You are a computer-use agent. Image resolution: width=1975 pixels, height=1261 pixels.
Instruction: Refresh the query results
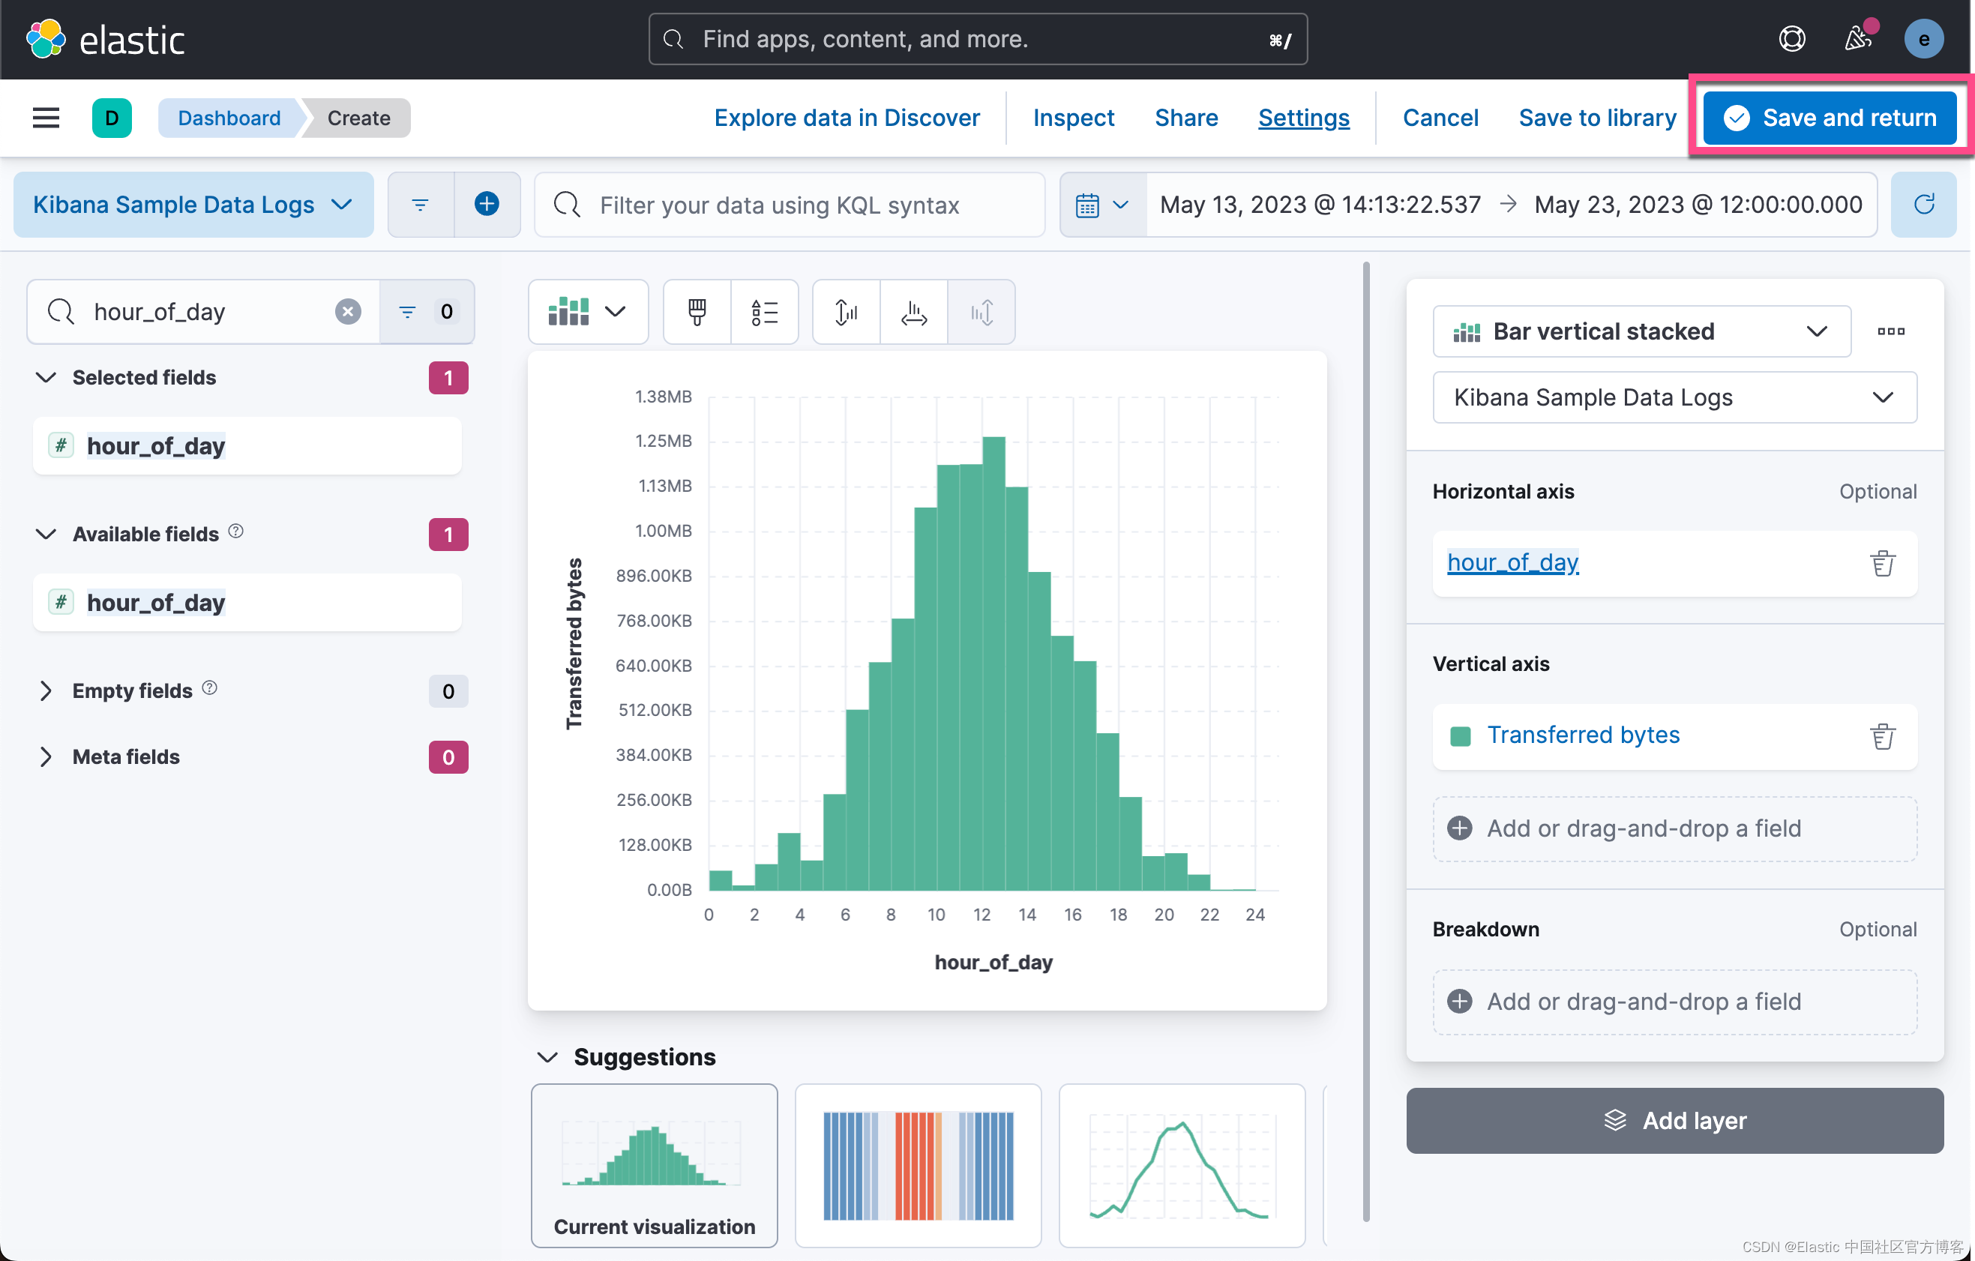coord(1923,204)
